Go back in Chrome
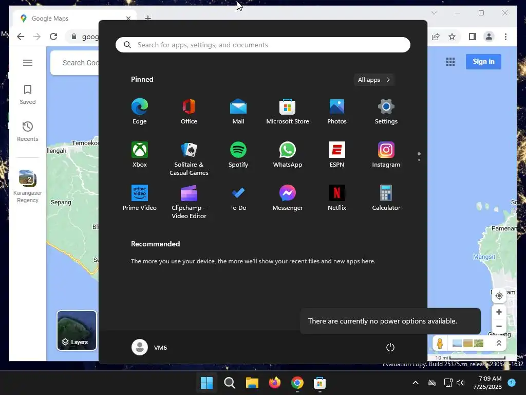This screenshot has height=395, width=526. pos(21,37)
